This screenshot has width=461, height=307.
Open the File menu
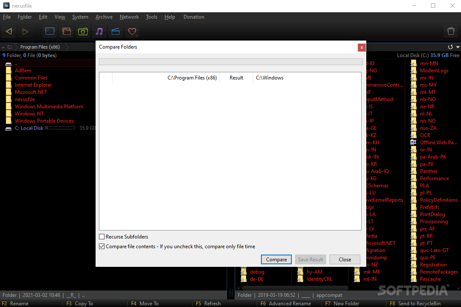click(x=7, y=17)
